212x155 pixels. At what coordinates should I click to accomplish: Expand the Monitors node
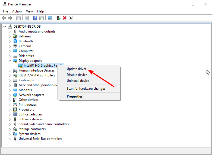coord(10,90)
